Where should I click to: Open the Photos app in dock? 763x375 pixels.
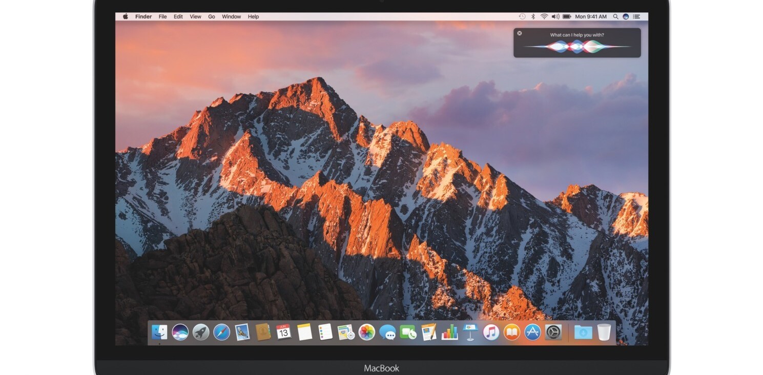pos(366,332)
